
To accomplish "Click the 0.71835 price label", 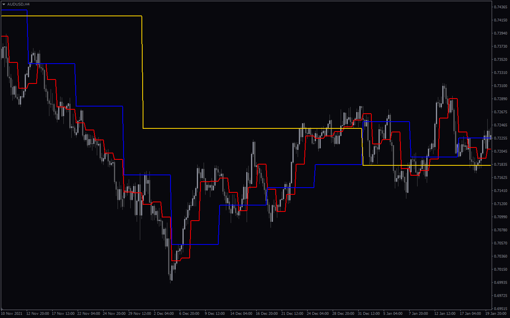I will tap(500, 165).
